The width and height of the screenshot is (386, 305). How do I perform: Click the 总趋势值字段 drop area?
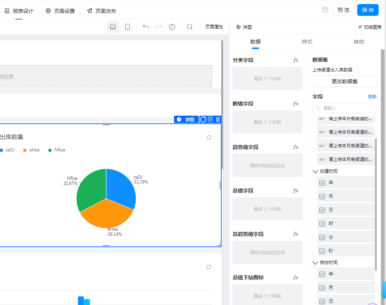(x=267, y=253)
